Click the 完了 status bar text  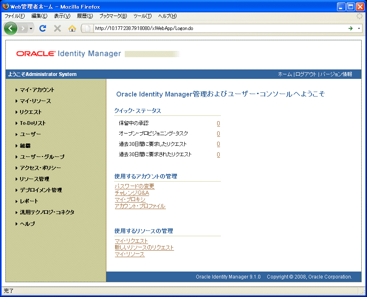pos(9,291)
